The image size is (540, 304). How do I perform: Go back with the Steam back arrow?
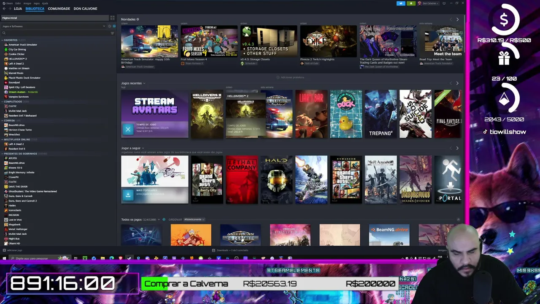5,8
